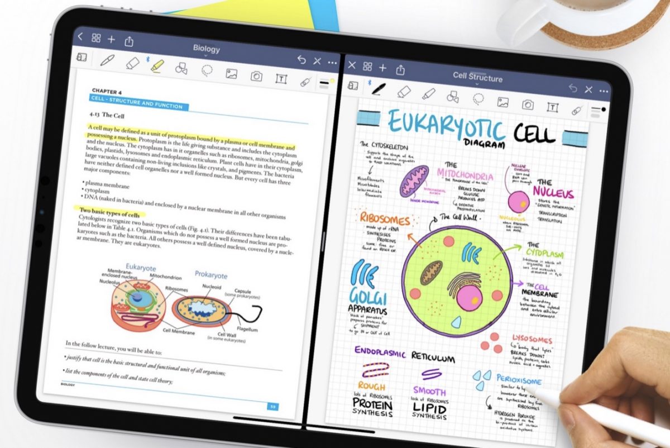
Task: Select the Text box tool in Cell Structure pane
Action: tap(553, 107)
